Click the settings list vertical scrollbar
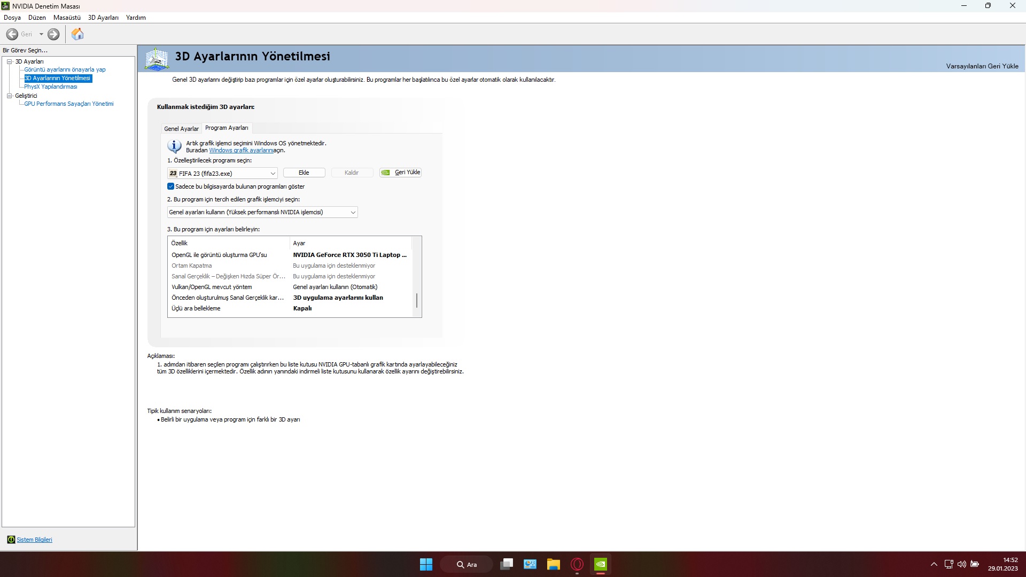 [x=417, y=300]
